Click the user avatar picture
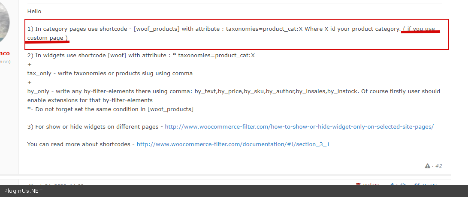The width and height of the screenshot is (468, 197). (x=4, y=21)
